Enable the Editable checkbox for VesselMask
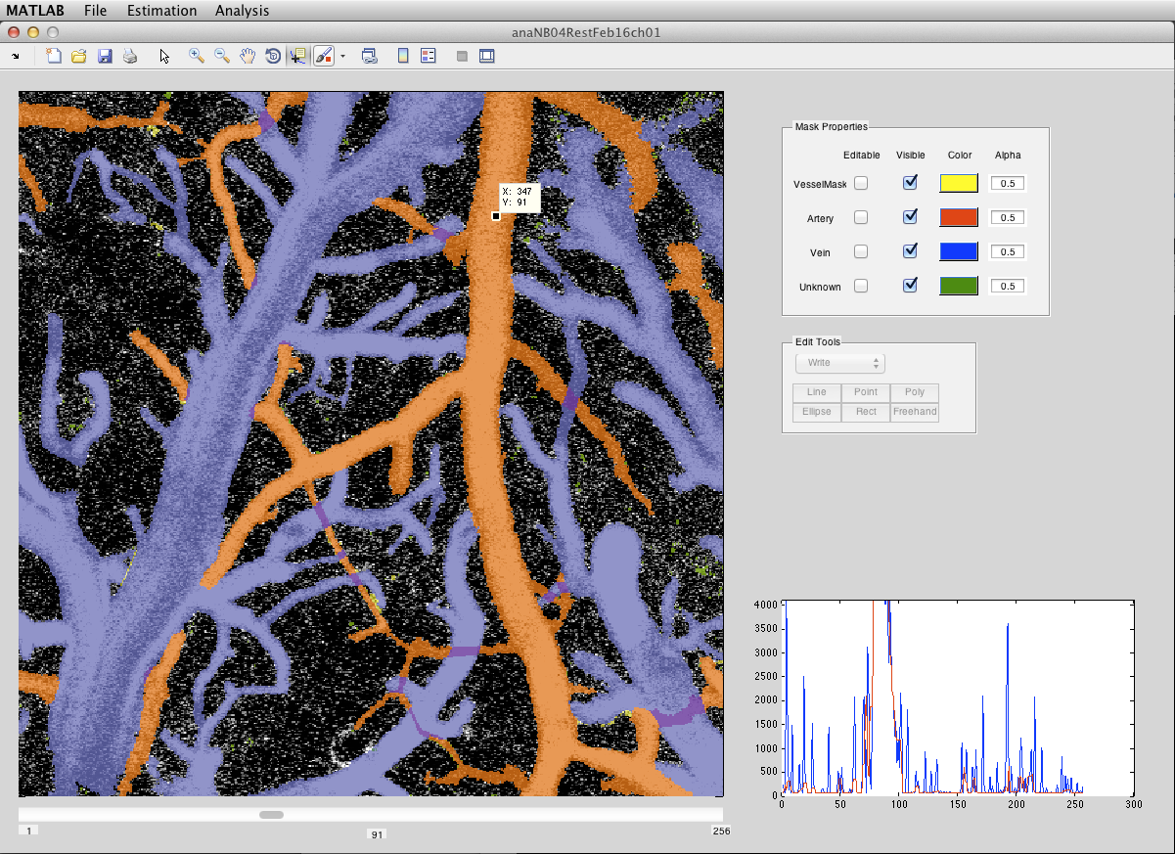1175x854 pixels. (861, 183)
